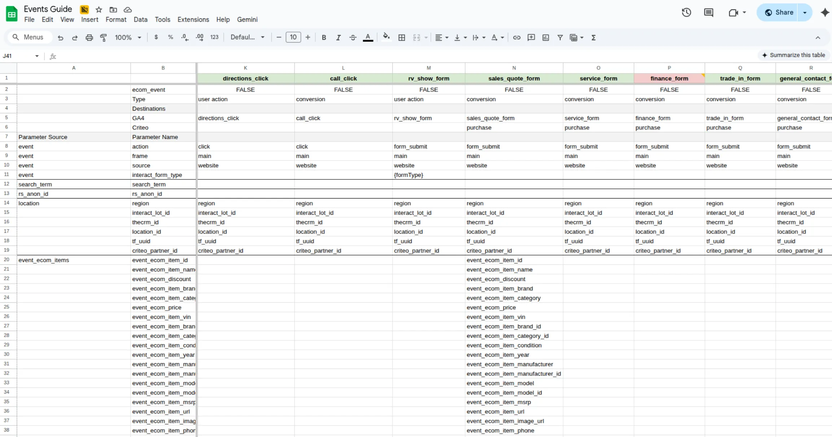Open the Share options dropdown arrow
Viewport: 832px width, 437px height.
pos(805,13)
